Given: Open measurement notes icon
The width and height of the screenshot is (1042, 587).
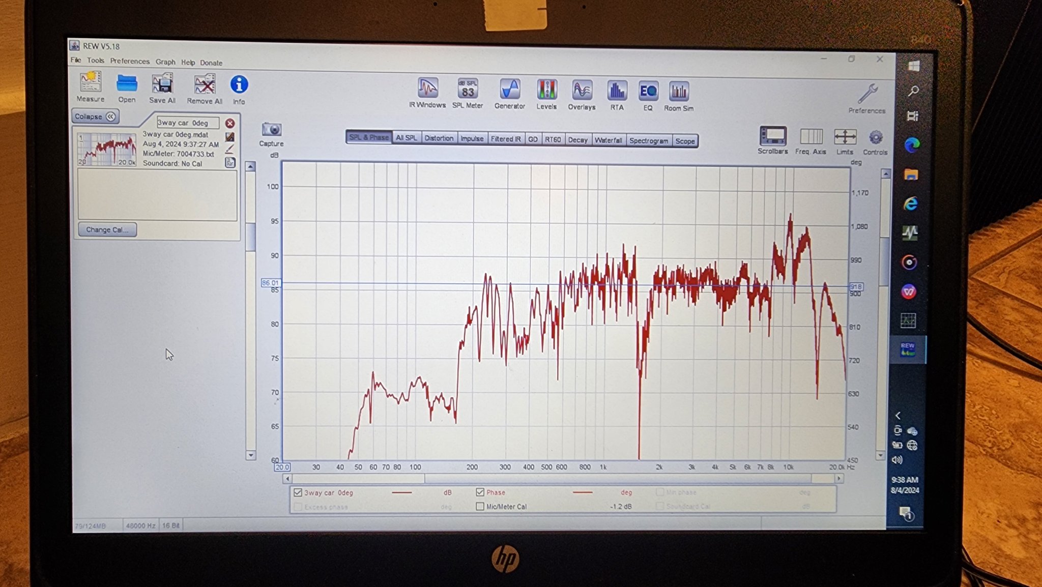Looking at the screenshot, I should (x=230, y=162).
